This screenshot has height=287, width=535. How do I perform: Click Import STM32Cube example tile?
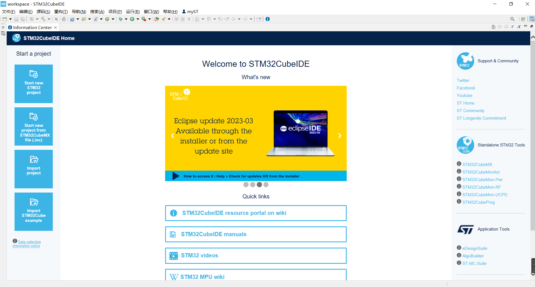[34, 212]
